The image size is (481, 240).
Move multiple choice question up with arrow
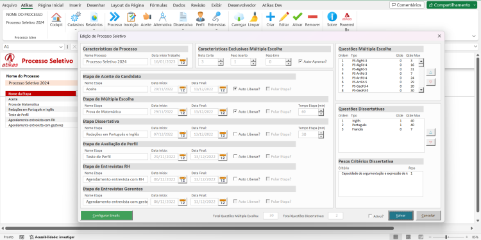point(431,72)
